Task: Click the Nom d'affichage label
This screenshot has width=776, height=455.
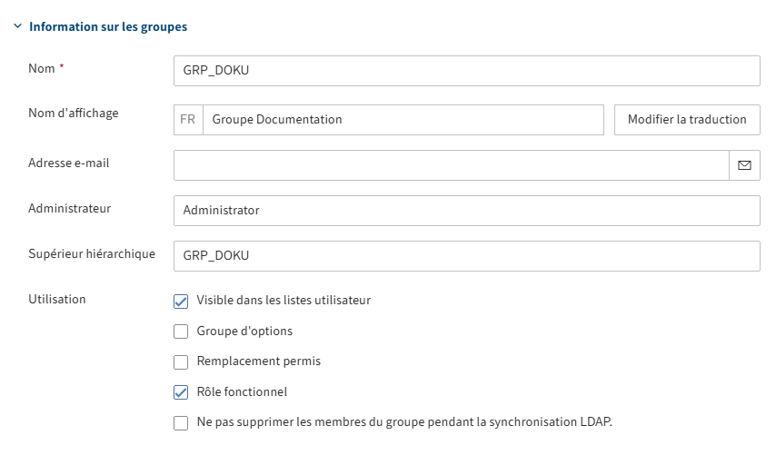Action: 74,114
